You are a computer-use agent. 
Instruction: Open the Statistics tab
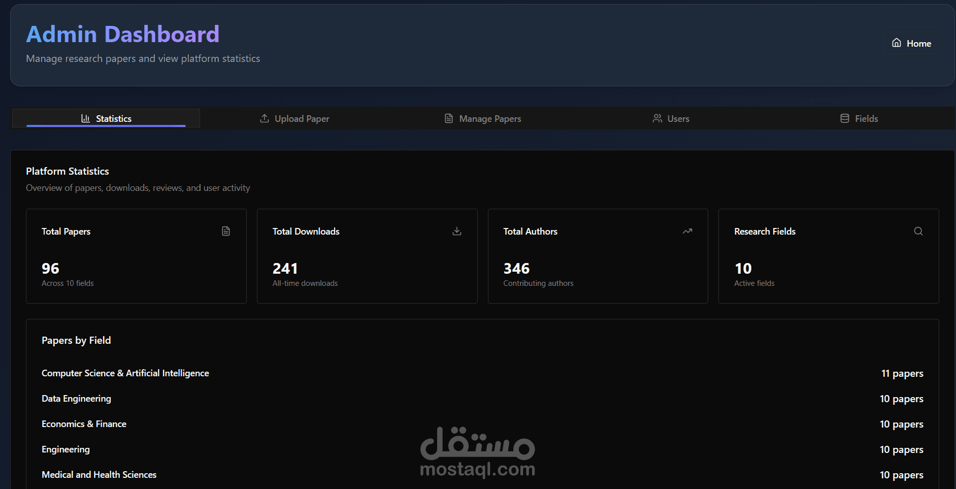point(106,118)
